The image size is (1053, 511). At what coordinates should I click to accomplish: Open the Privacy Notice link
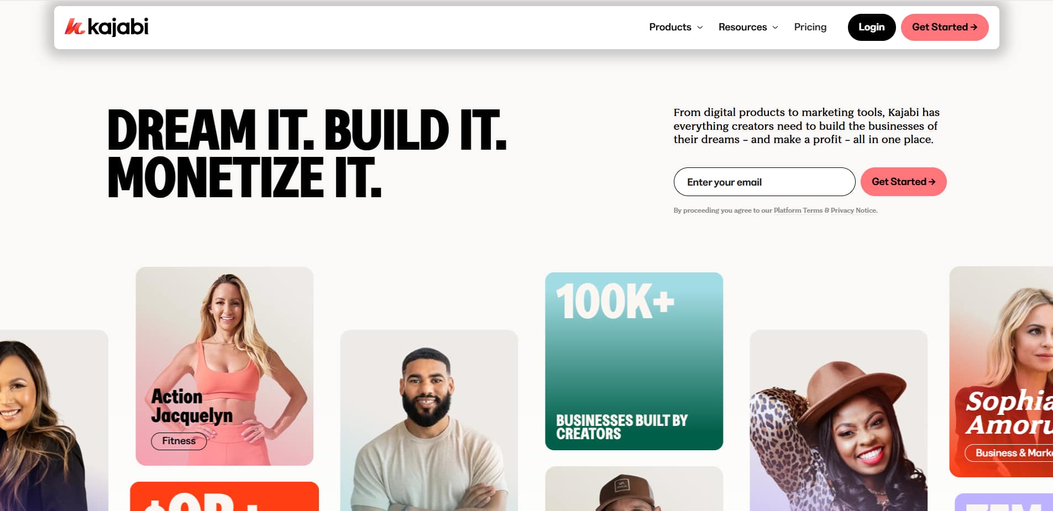click(853, 210)
